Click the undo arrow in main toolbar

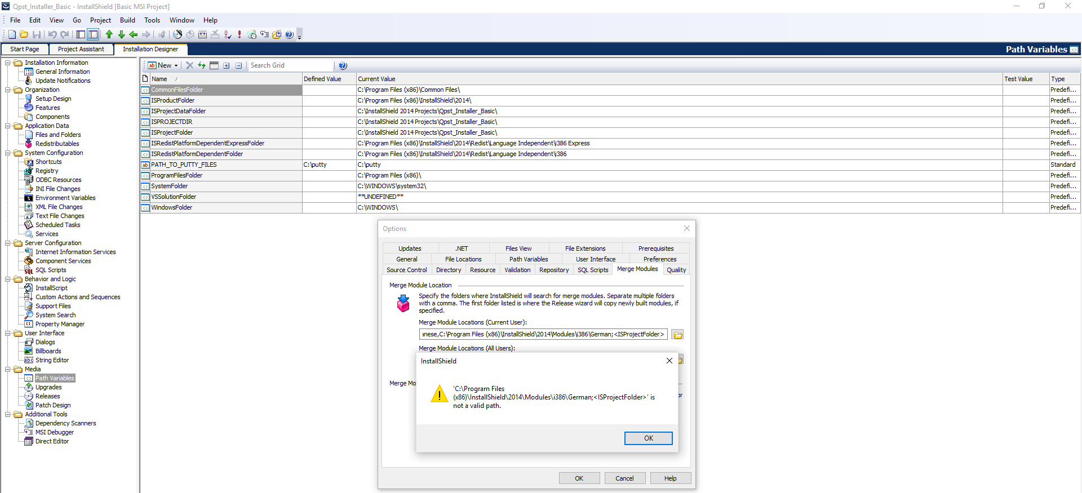pyautogui.click(x=52, y=34)
